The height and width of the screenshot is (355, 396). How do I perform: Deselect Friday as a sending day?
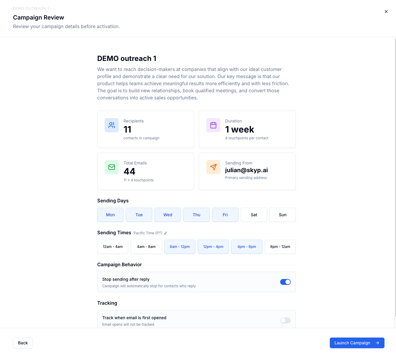(x=225, y=215)
